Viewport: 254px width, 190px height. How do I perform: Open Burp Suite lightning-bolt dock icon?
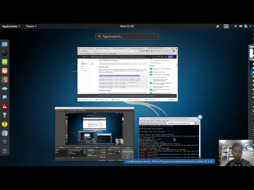(4, 80)
